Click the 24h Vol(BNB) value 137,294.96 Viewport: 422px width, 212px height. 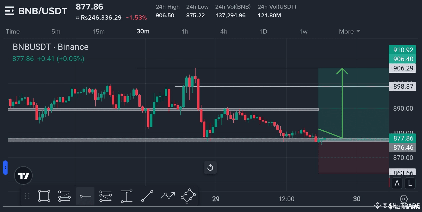[x=230, y=15]
